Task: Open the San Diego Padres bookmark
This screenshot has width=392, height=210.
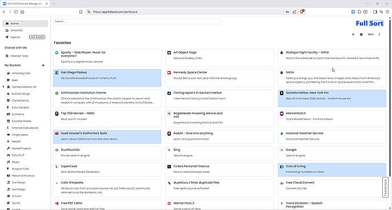Action: [107, 78]
